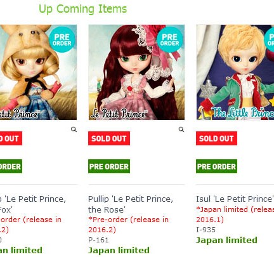
Task: Click the green PRE ORDER button for the fox doll
Action: click(x=11, y=166)
